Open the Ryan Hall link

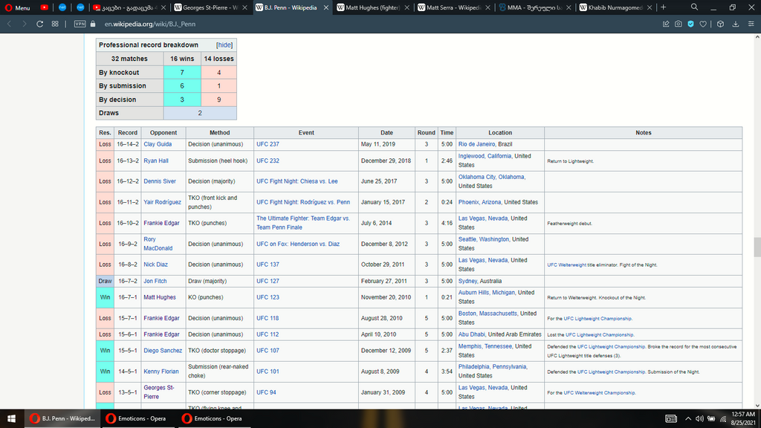156,160
